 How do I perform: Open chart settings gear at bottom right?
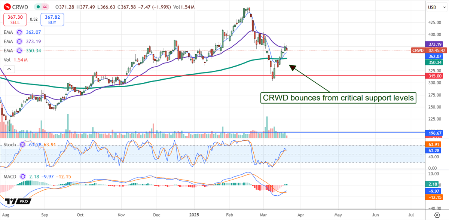tap(437, 216)
